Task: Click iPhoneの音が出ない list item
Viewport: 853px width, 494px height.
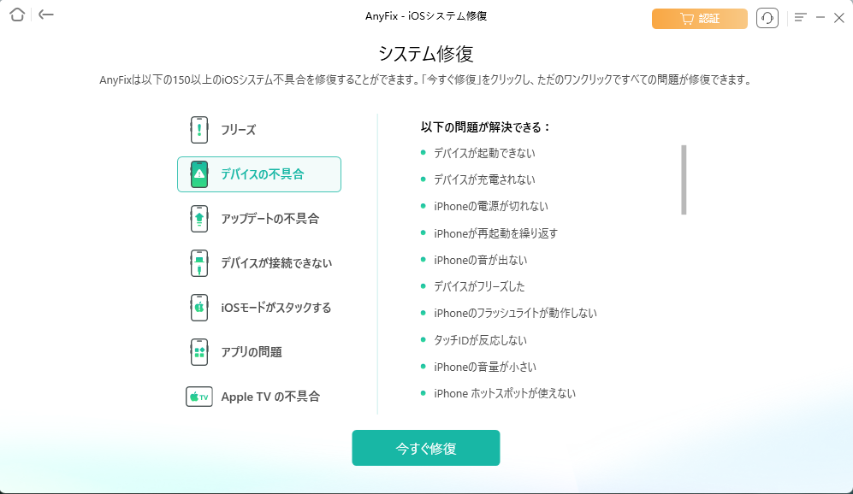Action: point(480,261)
